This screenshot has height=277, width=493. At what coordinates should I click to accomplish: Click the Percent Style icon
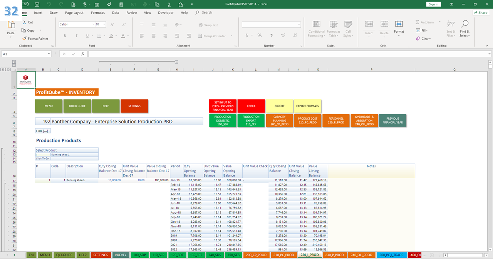coord(260,35)
